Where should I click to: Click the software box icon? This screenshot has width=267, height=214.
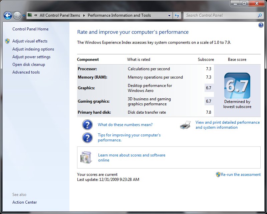coord(86,157)
